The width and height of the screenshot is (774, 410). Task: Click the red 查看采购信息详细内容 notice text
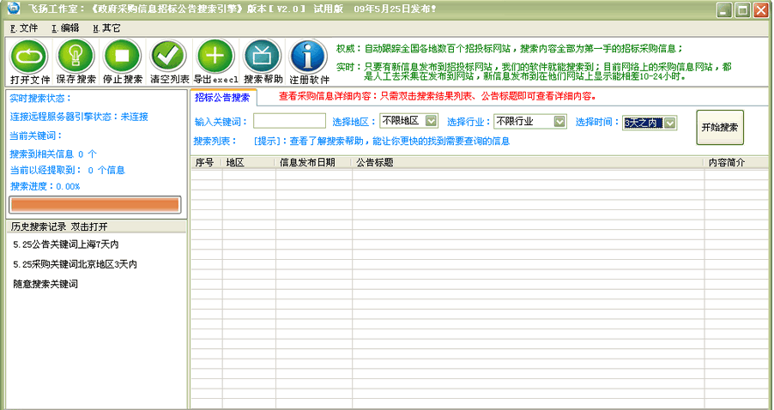(x=438, y=96)
